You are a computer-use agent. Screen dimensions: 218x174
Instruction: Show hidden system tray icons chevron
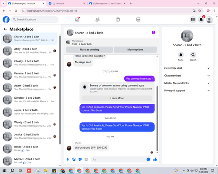(x=184, y=171)
